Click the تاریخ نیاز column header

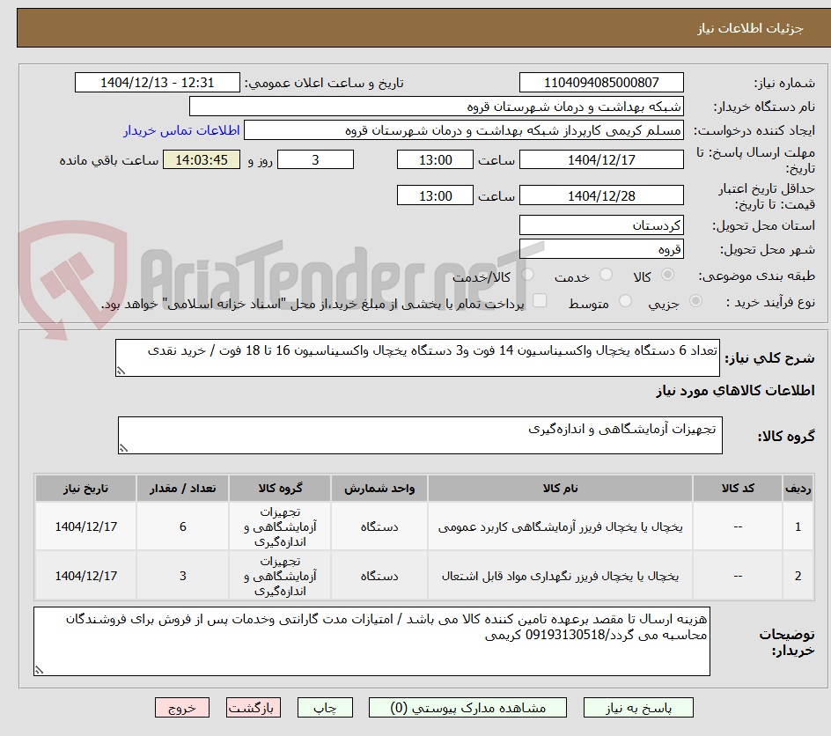86,488
